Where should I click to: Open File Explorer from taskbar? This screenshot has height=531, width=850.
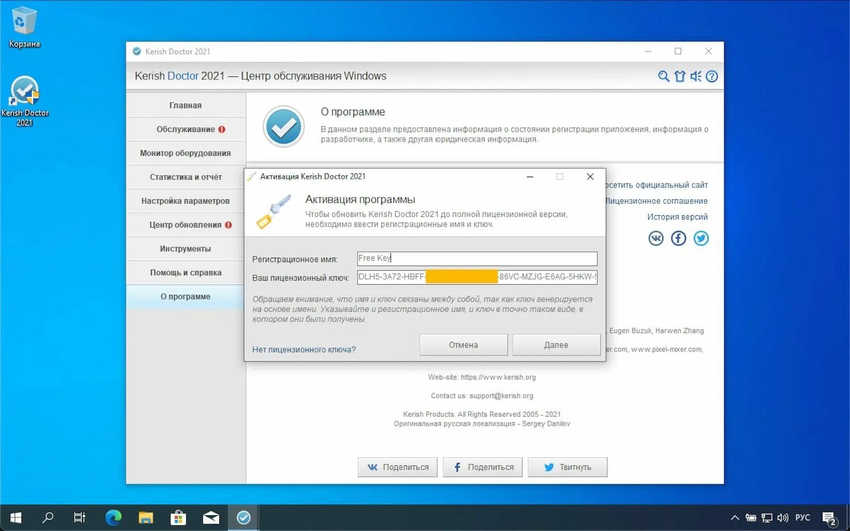coord(146,517)
